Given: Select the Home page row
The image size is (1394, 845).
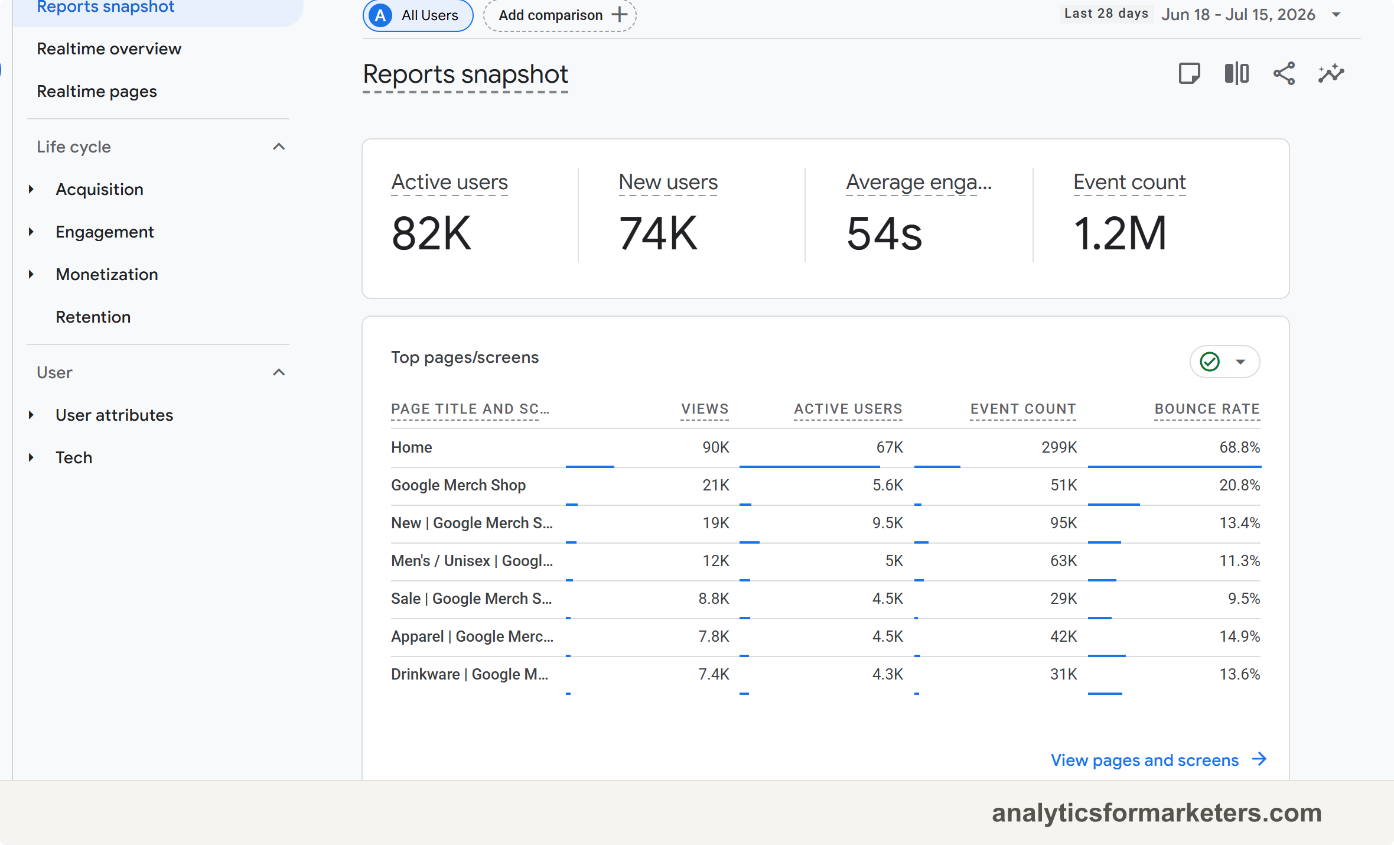Looking at the screenshot, I should pos(826,447).
